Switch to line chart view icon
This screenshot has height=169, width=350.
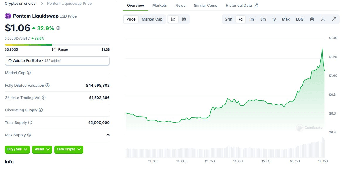click(173, 19)
